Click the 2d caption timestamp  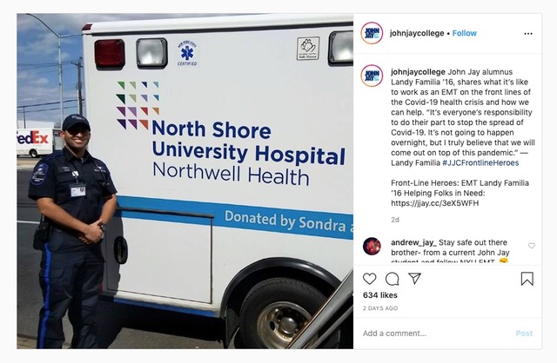click(395, 220)
